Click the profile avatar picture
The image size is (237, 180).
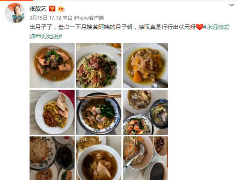coord(15,13)
